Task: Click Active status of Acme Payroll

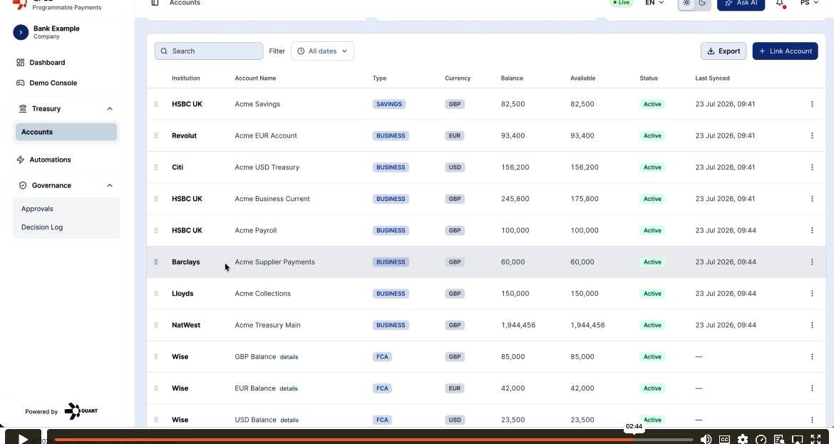Action: pyautogui.click(x=652, y=231)
